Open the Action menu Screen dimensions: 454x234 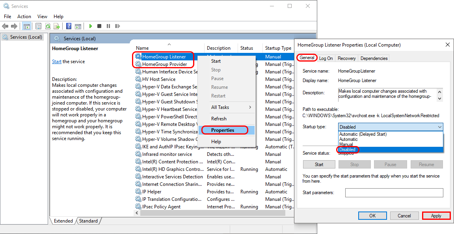(x=24, y=17)
